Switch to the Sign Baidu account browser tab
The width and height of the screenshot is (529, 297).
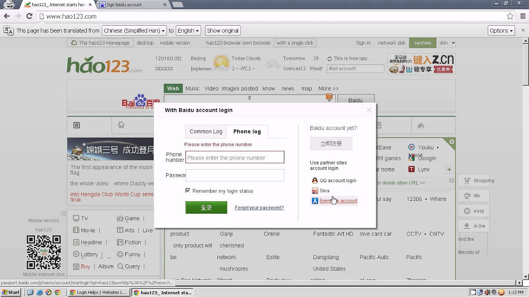(133, 5)
